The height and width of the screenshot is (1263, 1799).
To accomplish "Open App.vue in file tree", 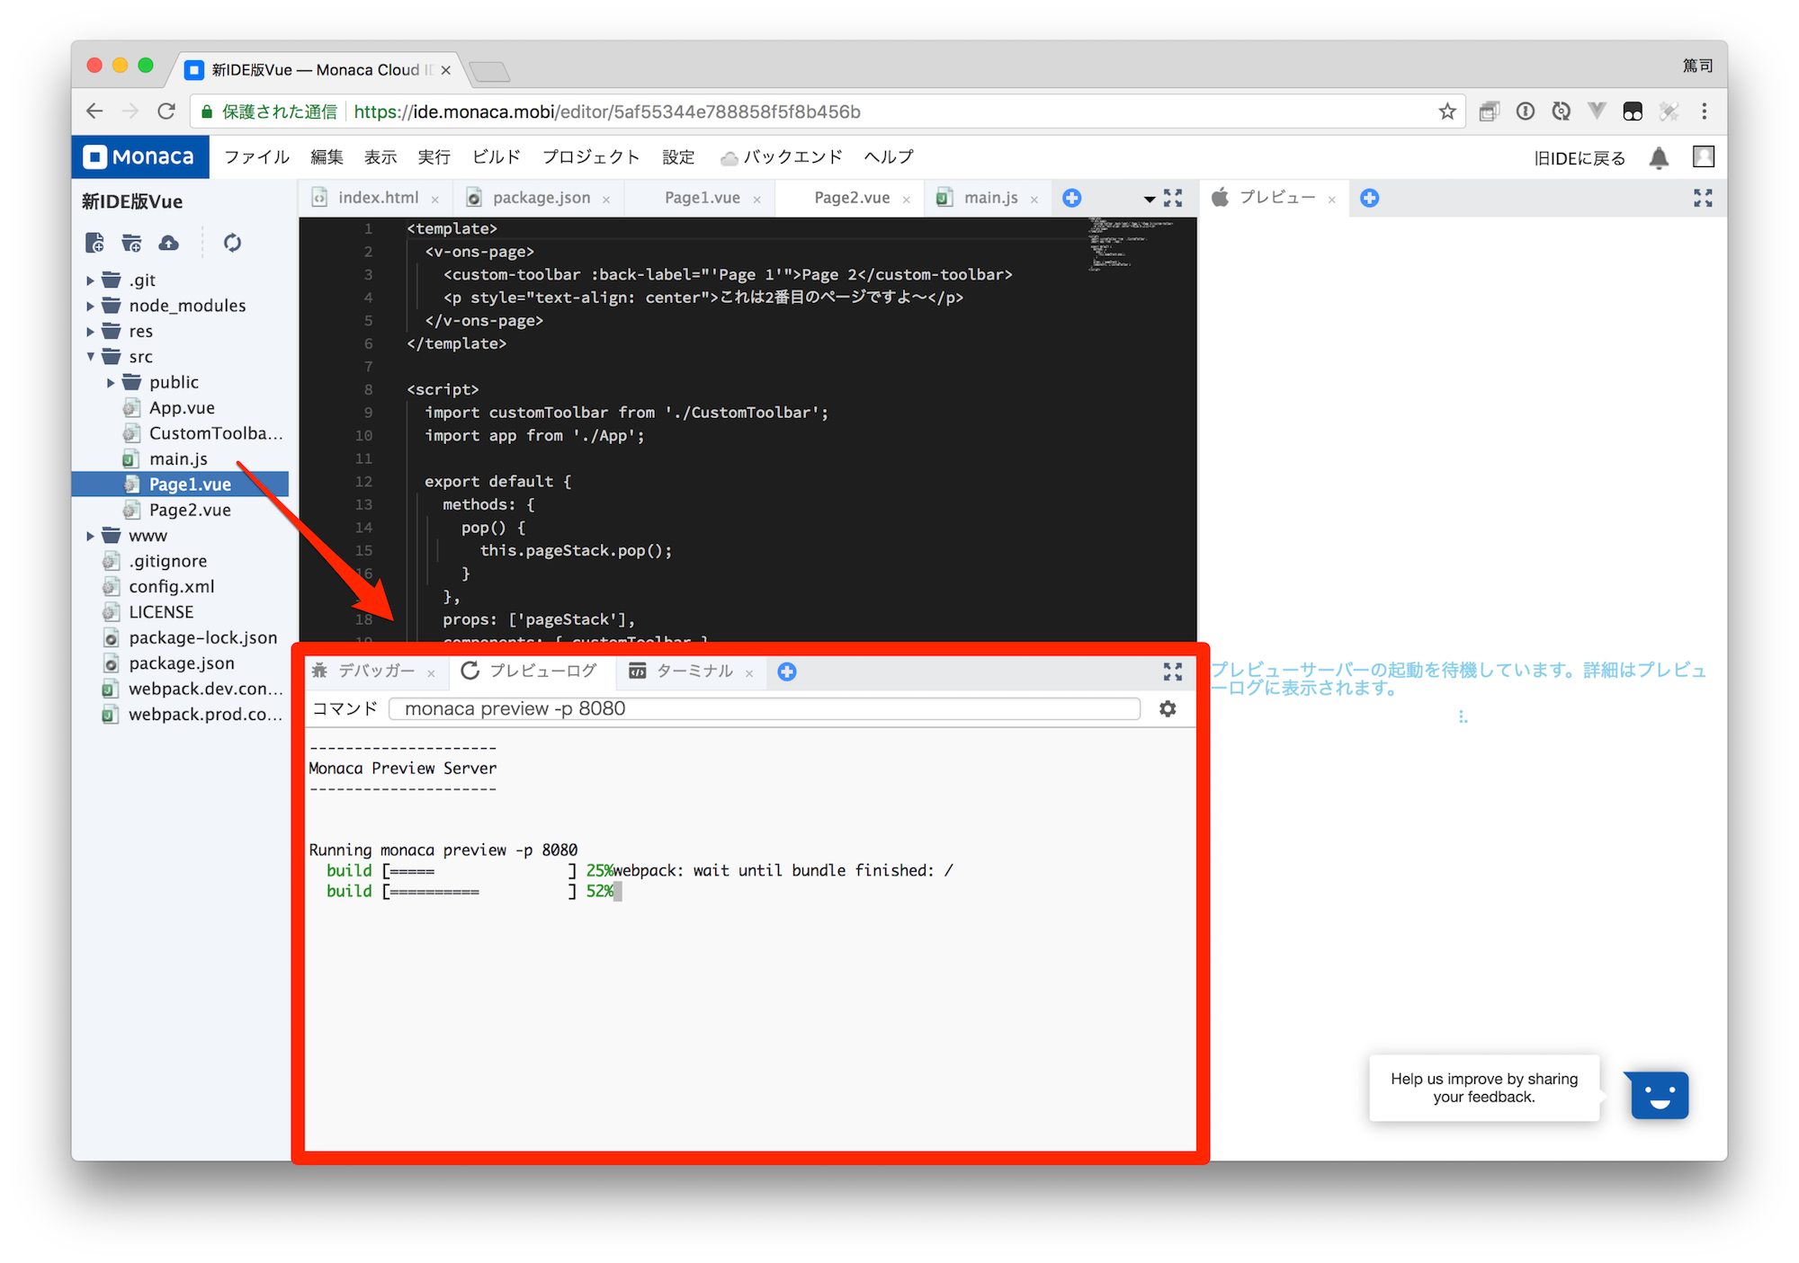I will tap(181, 408).
